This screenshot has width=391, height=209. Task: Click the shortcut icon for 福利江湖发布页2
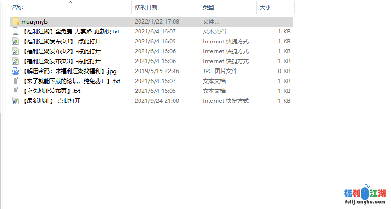(16, 51)
